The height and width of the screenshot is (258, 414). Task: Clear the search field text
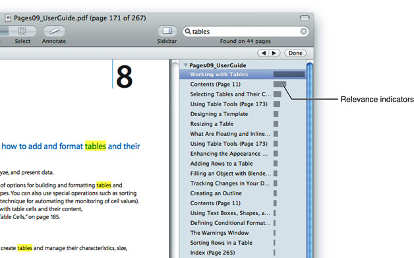pyautogui.click(x=304, y=32)
